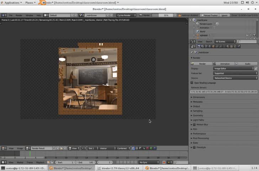Open the All Scenes outliner dropdown
259x171 pixels.
point(225,42)
